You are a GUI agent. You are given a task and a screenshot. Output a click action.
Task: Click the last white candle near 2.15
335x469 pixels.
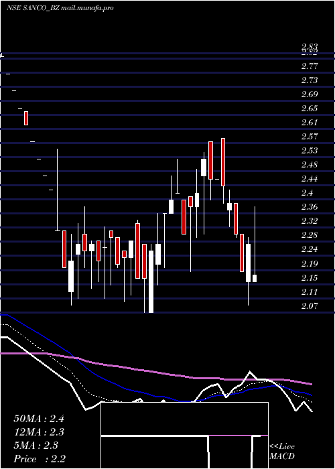[255, 278]
